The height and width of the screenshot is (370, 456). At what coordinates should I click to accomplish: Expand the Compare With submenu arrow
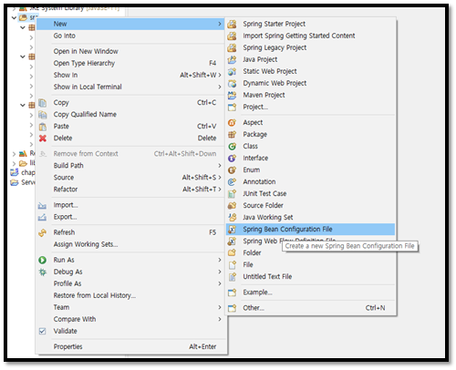click(x=220, y=319)
